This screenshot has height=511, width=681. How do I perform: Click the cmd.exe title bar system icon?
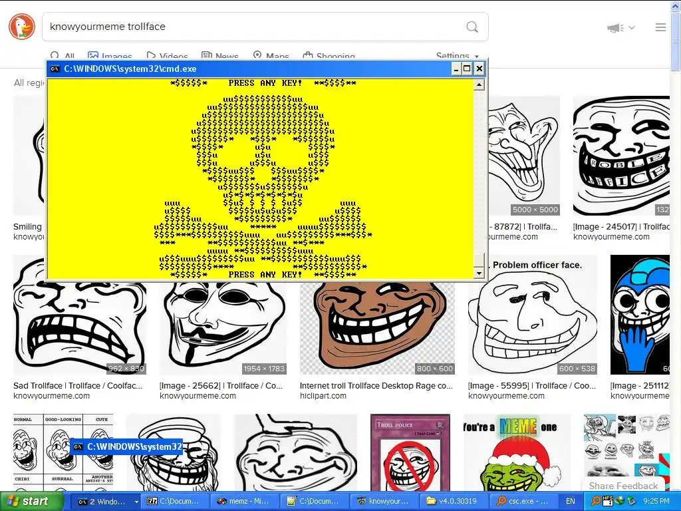(x=55, y=69)
